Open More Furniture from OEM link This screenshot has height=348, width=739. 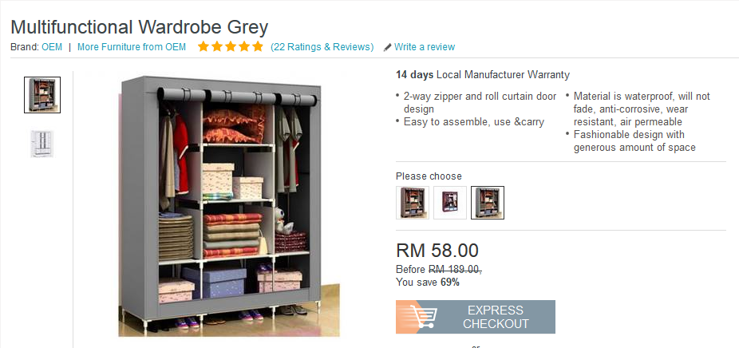(x=132, y=47)
